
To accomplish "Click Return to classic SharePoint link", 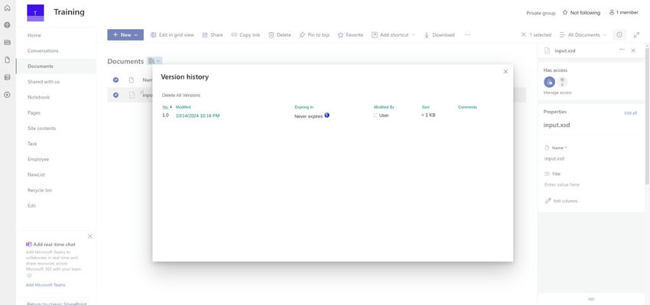I will point(57,303).
